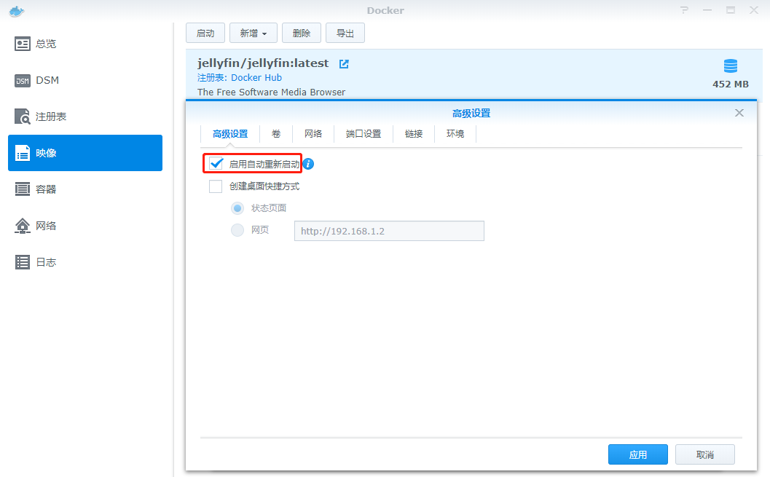Show the 日志 log icon page

click(22, 262)
